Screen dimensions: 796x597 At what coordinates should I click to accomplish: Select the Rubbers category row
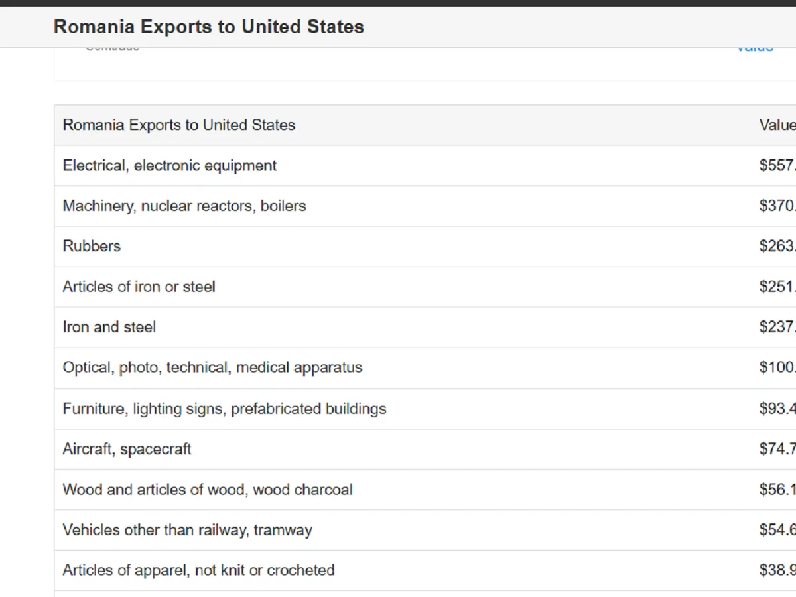click(92, 247)
